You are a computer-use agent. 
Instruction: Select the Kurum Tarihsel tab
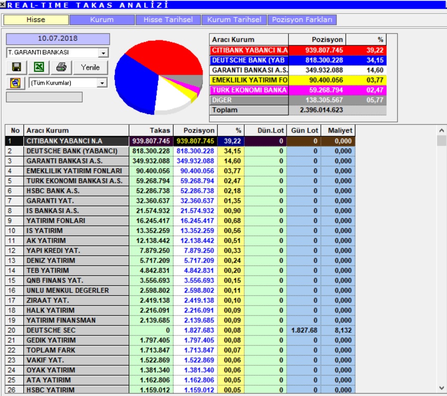tap(234, 19)
